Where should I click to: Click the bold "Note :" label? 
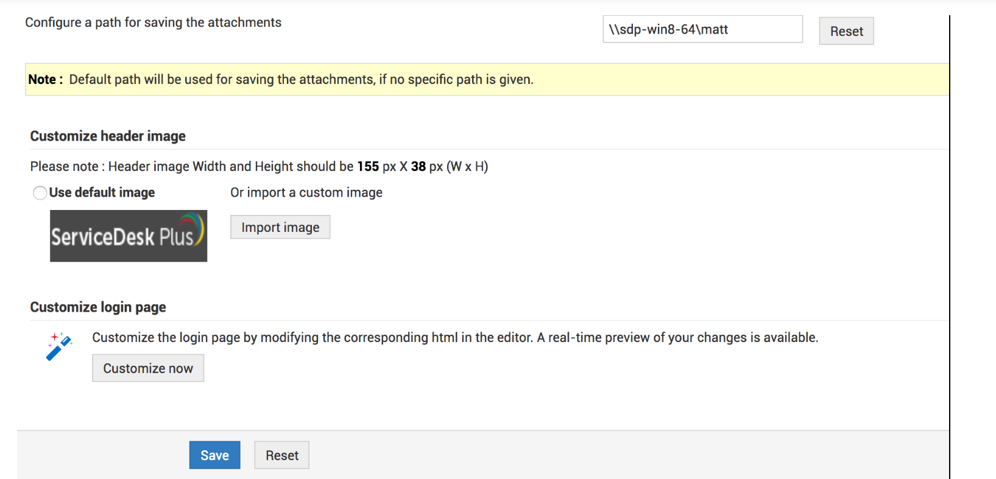tap(45, 80)
